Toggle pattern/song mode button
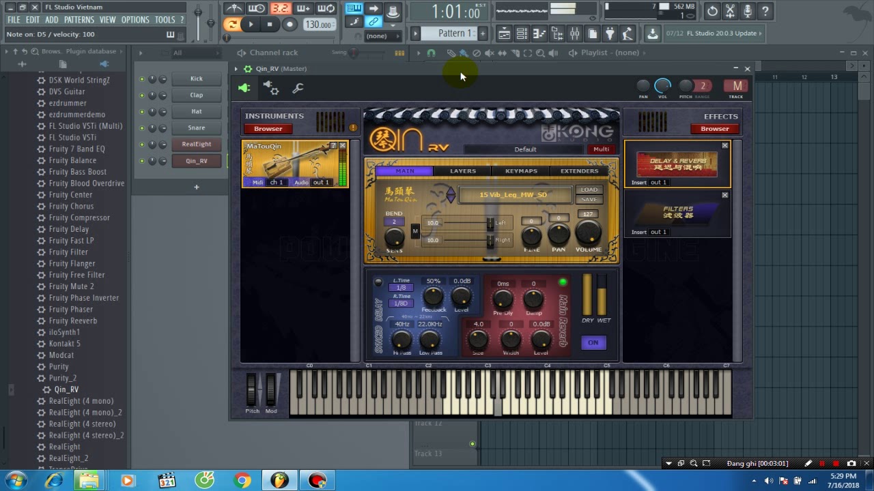This screenshot has width=874, height=491. point(233,25)
